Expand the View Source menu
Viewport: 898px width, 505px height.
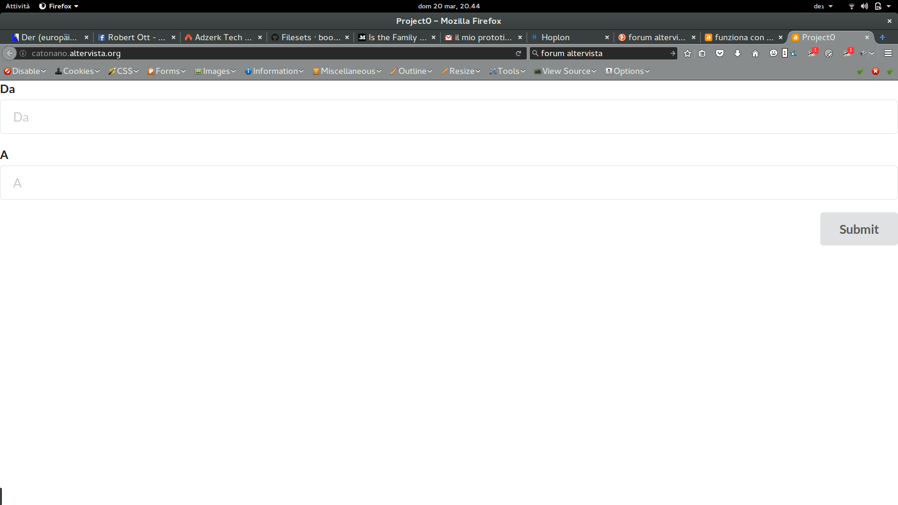point(565,71)
